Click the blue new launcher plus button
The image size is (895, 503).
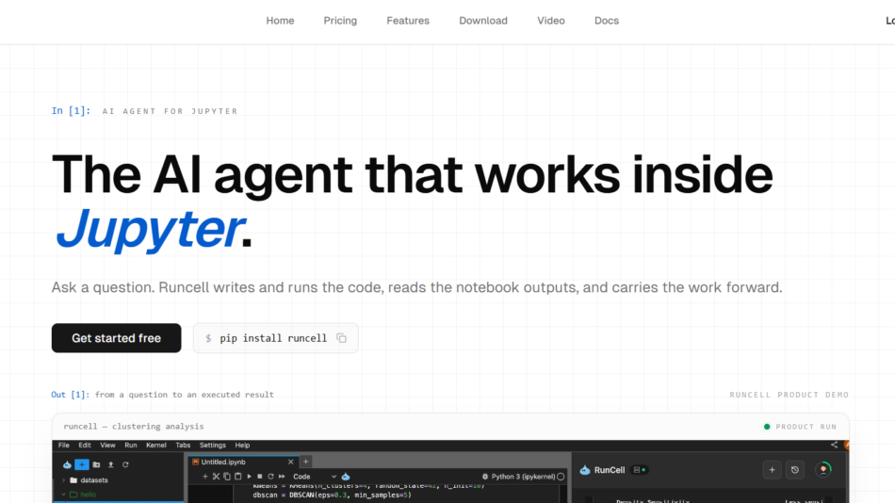82,464
